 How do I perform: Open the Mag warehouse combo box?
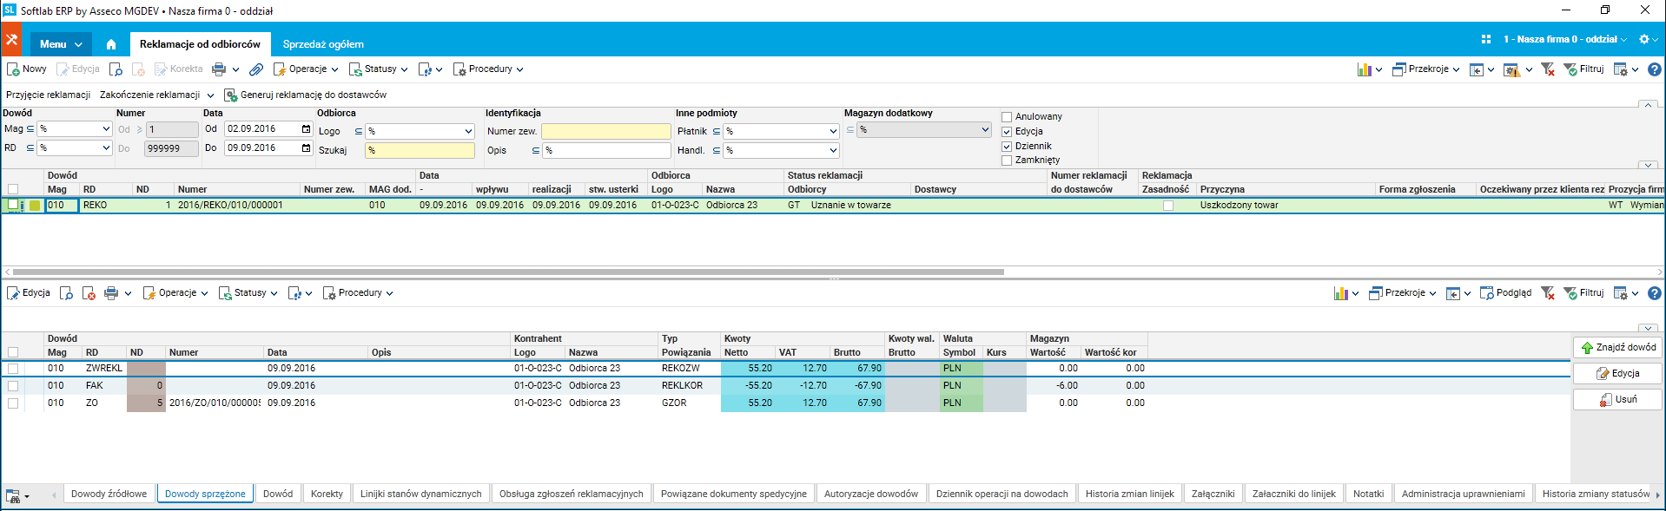[x=75, y=129]
